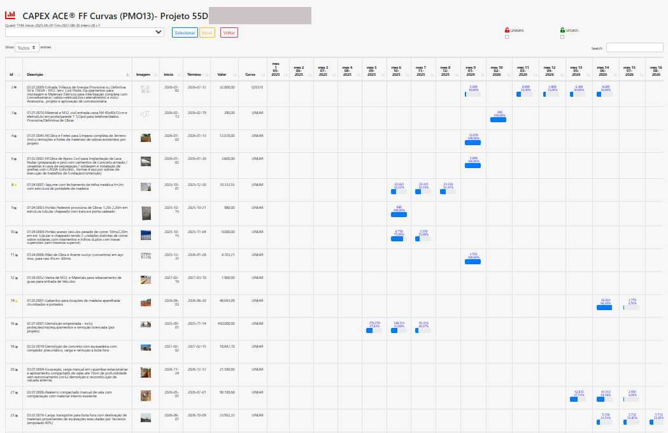Click the sort arrows on Descrição column

point(127,75)
